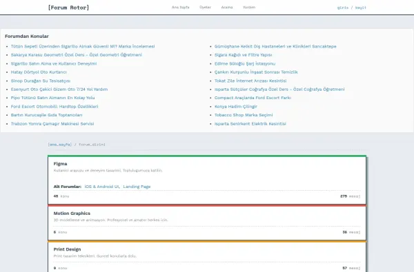Open topic Tokat Zile İnternet Arızası Kesintisi
The width and height of the screenshot is (414, 272).
click(250, 81)
